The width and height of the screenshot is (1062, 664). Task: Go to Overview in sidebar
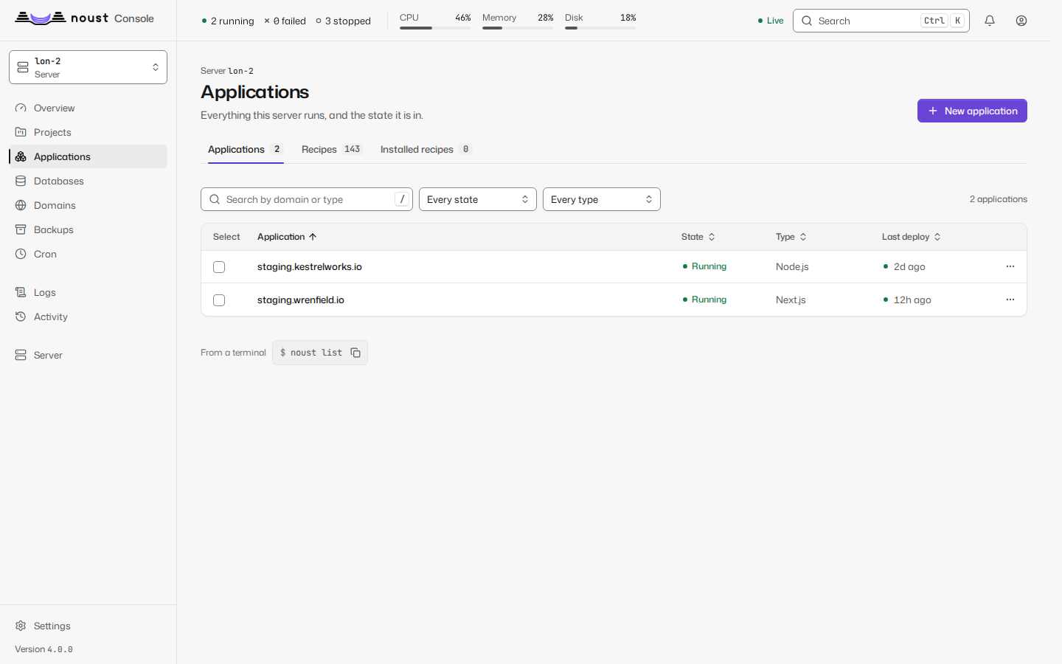click(x=88, y=108)
